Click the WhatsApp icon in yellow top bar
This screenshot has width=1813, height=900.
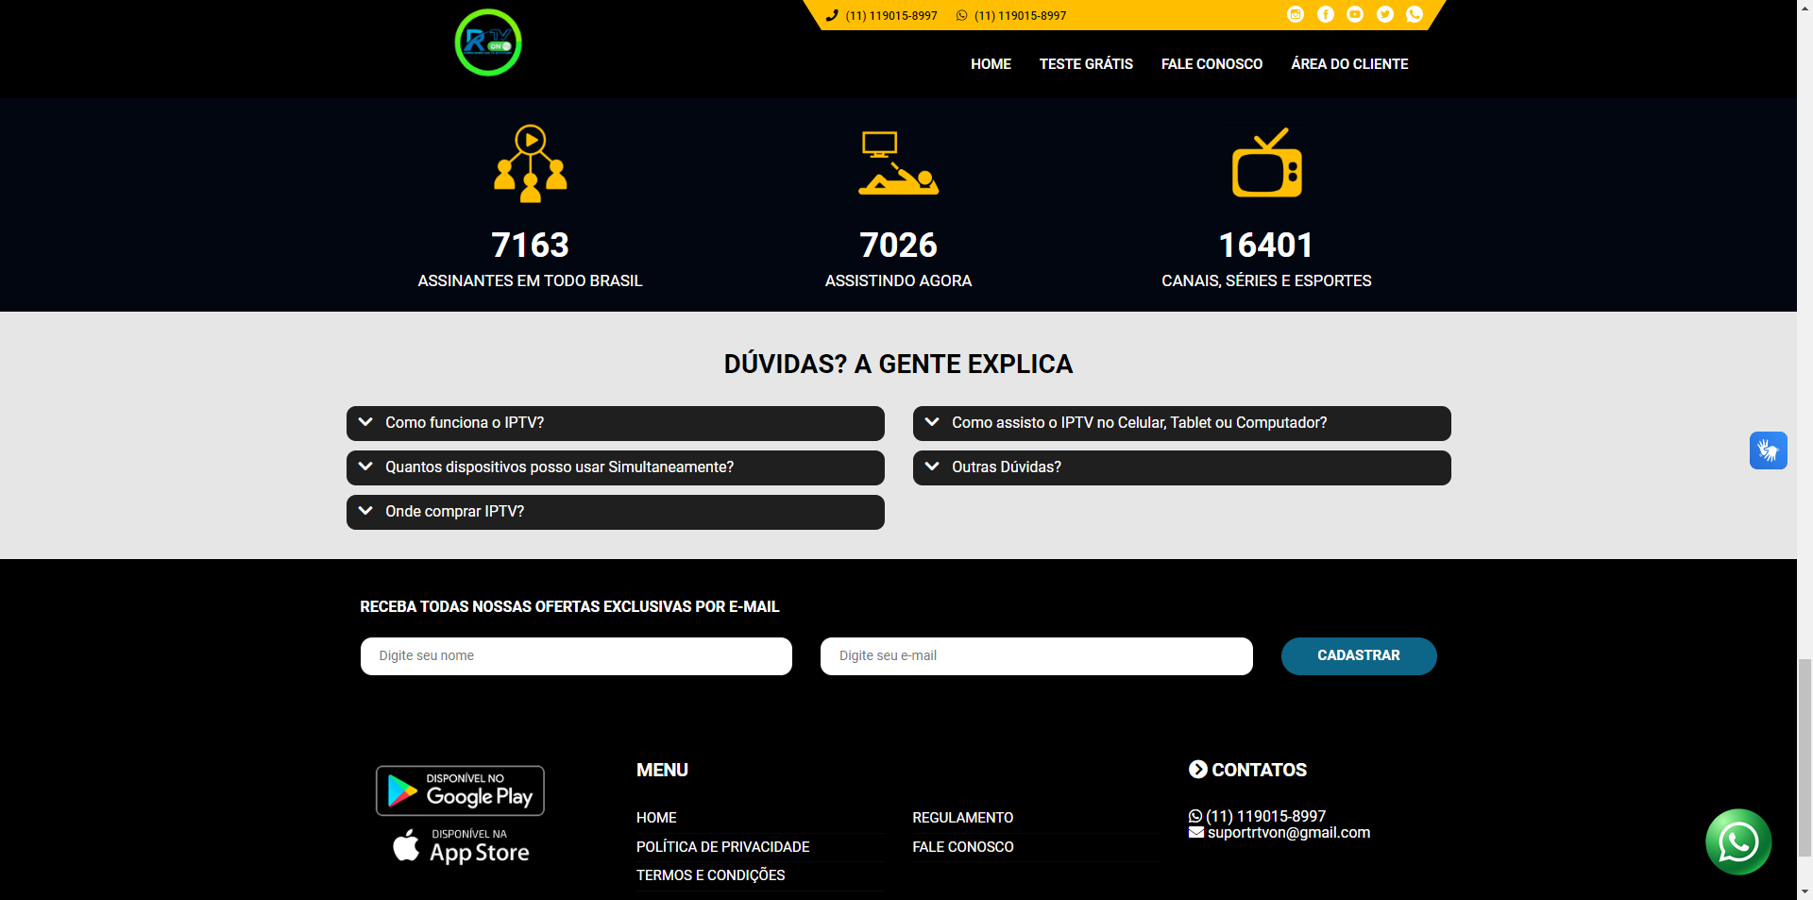pos(1415,14)
